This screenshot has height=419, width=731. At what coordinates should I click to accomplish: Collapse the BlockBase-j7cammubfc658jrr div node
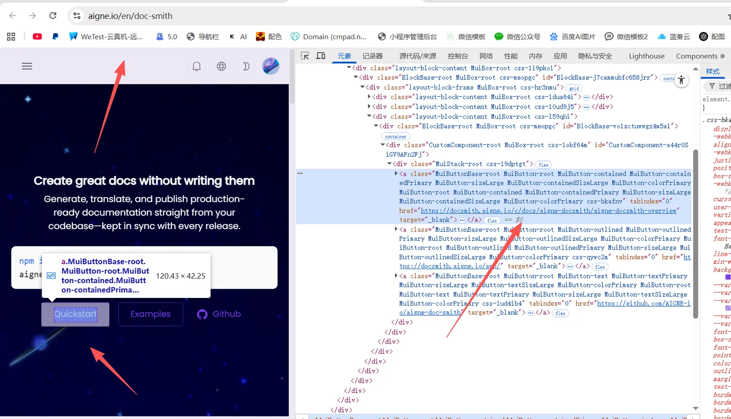[356, 77]
